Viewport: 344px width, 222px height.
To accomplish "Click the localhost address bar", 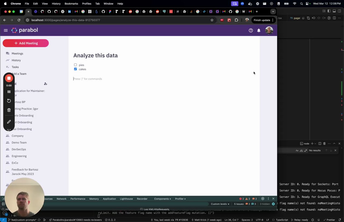I will (x=120, y=20).
